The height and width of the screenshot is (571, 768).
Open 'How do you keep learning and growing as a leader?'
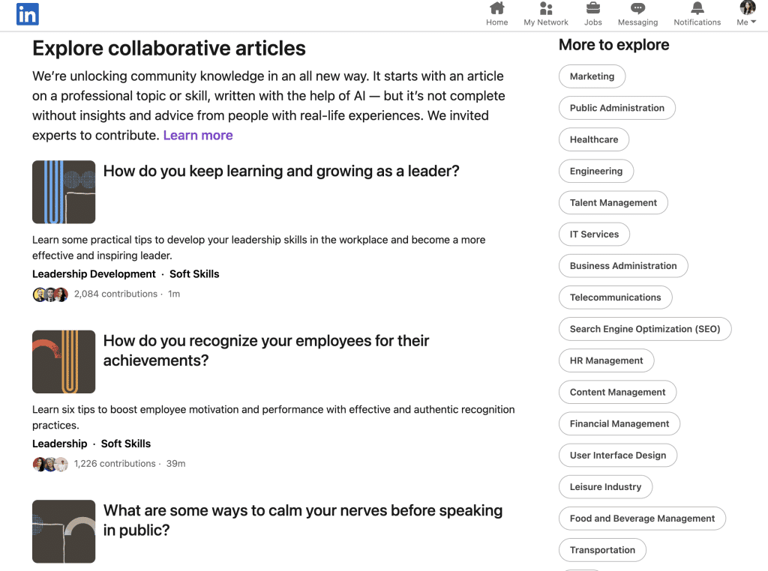click(x=281, y=171)
